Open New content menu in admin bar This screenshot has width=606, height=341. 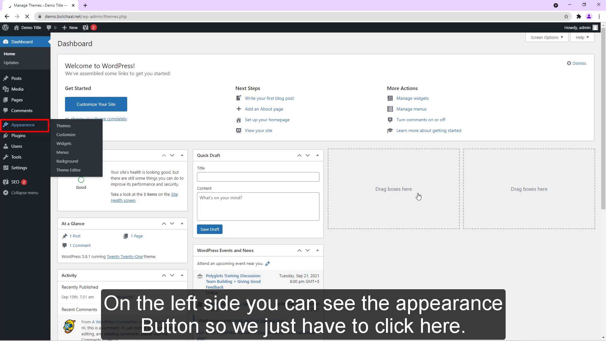click(x=70, y=27)
